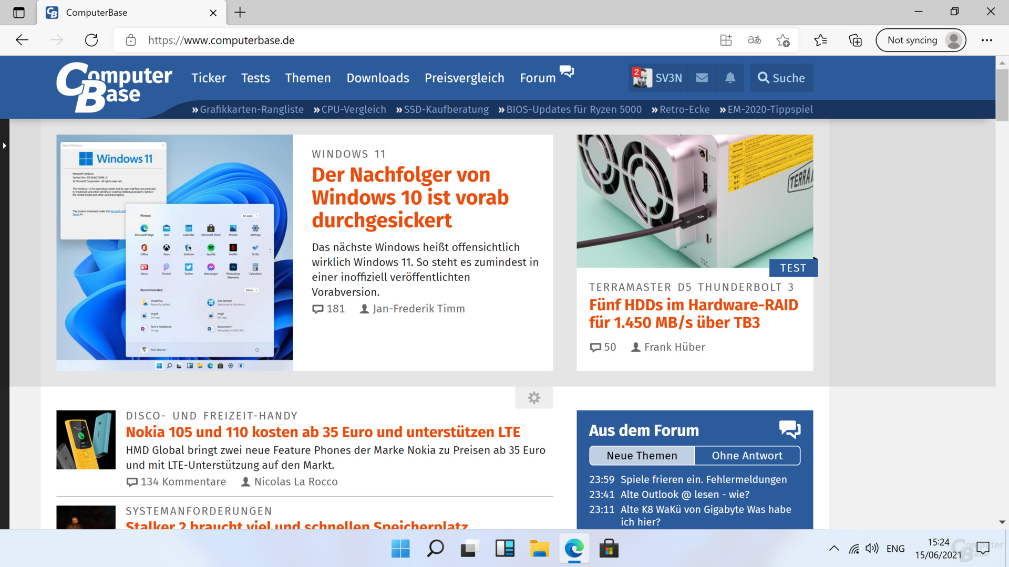Go to ComputerBase logo homepage
The image size is (1009, 567).
(x=114, y=87)
